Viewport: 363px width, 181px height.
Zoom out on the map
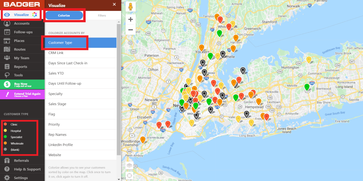click(130, 30)
